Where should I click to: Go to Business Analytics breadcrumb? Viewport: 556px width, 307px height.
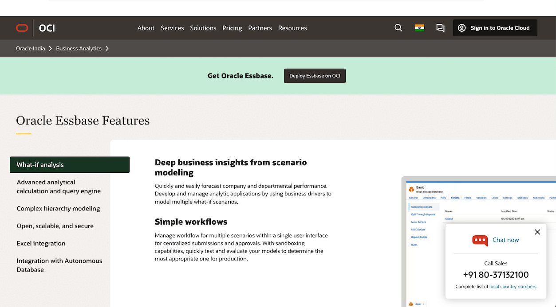(79, 48)
